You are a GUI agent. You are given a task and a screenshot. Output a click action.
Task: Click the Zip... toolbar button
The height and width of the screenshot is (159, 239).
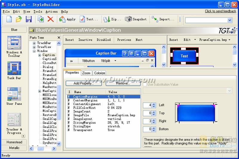(x=112, y=19)
